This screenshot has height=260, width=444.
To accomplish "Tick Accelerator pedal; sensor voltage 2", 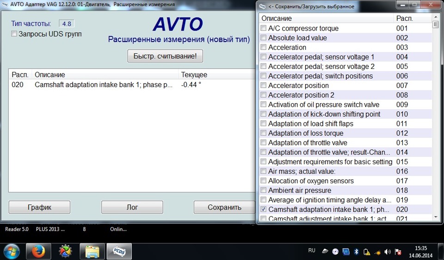I will pyautogui.click(x=263, y=66).
